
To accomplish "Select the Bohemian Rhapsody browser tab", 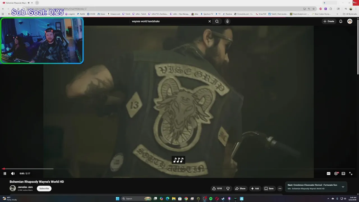I will 17,3.
